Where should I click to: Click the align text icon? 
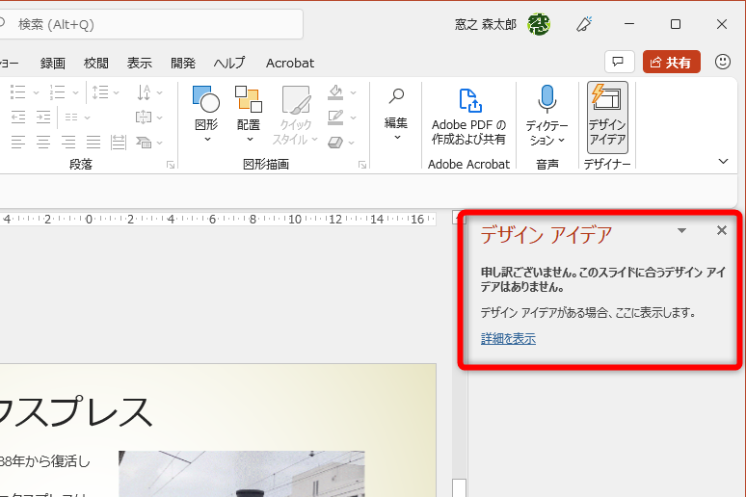pyautogui.click(x=144, y=117)
